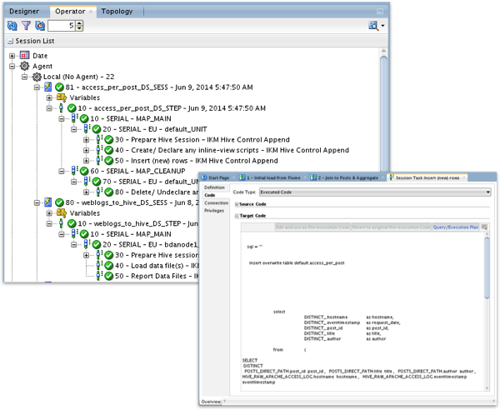This screenshot has width=500, height=410.
Task: Collapse session 81 access_per_post_DS_SESS
Action: [x=37, y=87]
